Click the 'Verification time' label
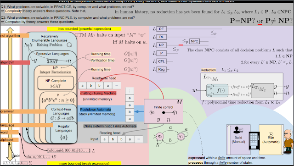Screen dimensions: 294x166 click(x=102, y=60)
